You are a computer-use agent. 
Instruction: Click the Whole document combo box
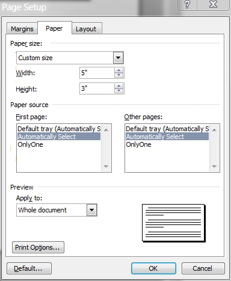tap(57, 210)
